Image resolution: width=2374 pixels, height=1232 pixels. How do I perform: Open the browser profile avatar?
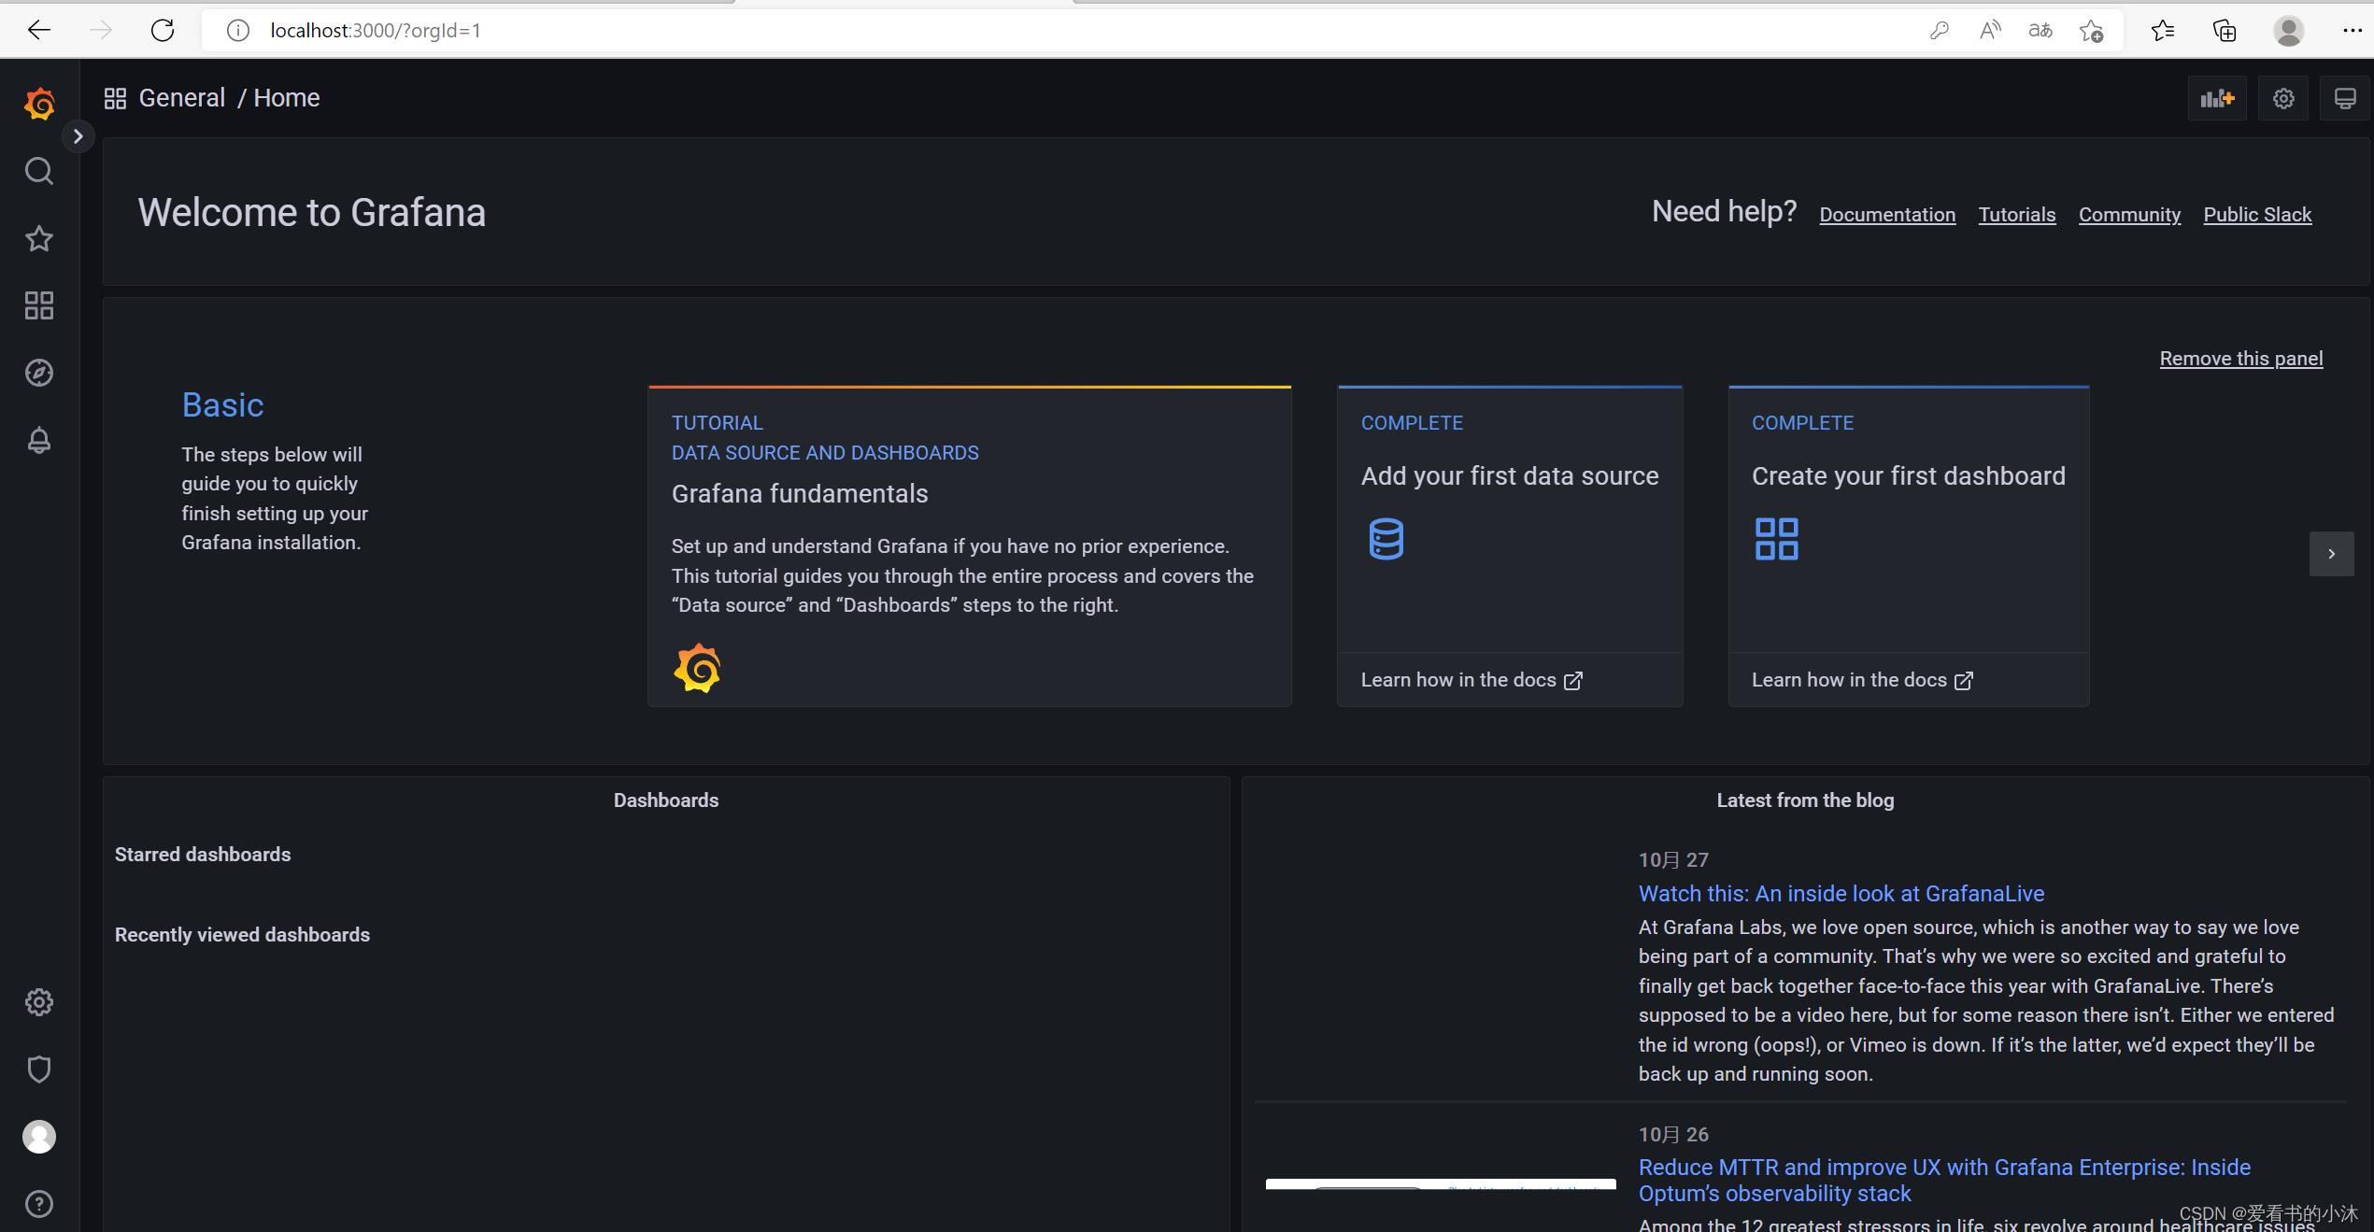pos(2288,31)
